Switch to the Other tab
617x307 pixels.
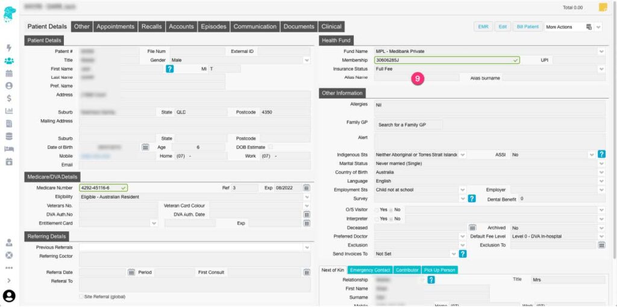(x=82, y=26)
